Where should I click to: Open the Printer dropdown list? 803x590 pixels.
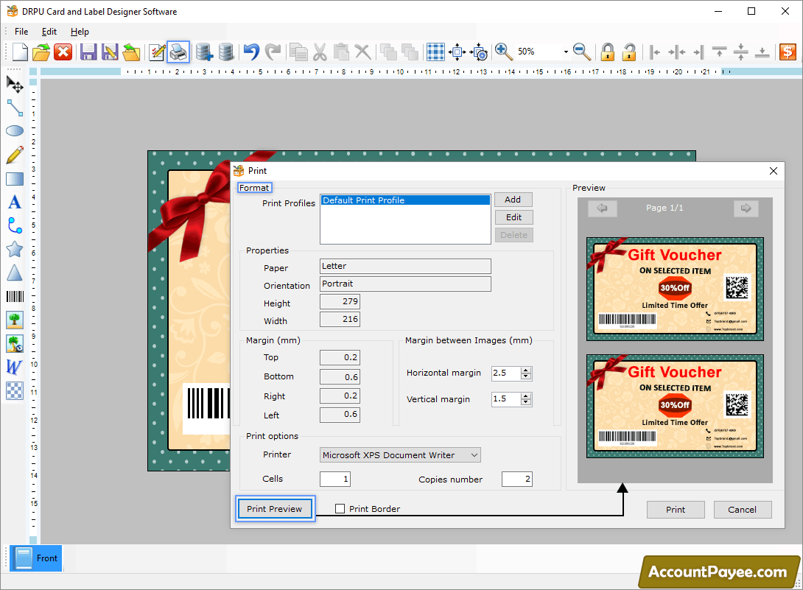(x=474, y=454)
